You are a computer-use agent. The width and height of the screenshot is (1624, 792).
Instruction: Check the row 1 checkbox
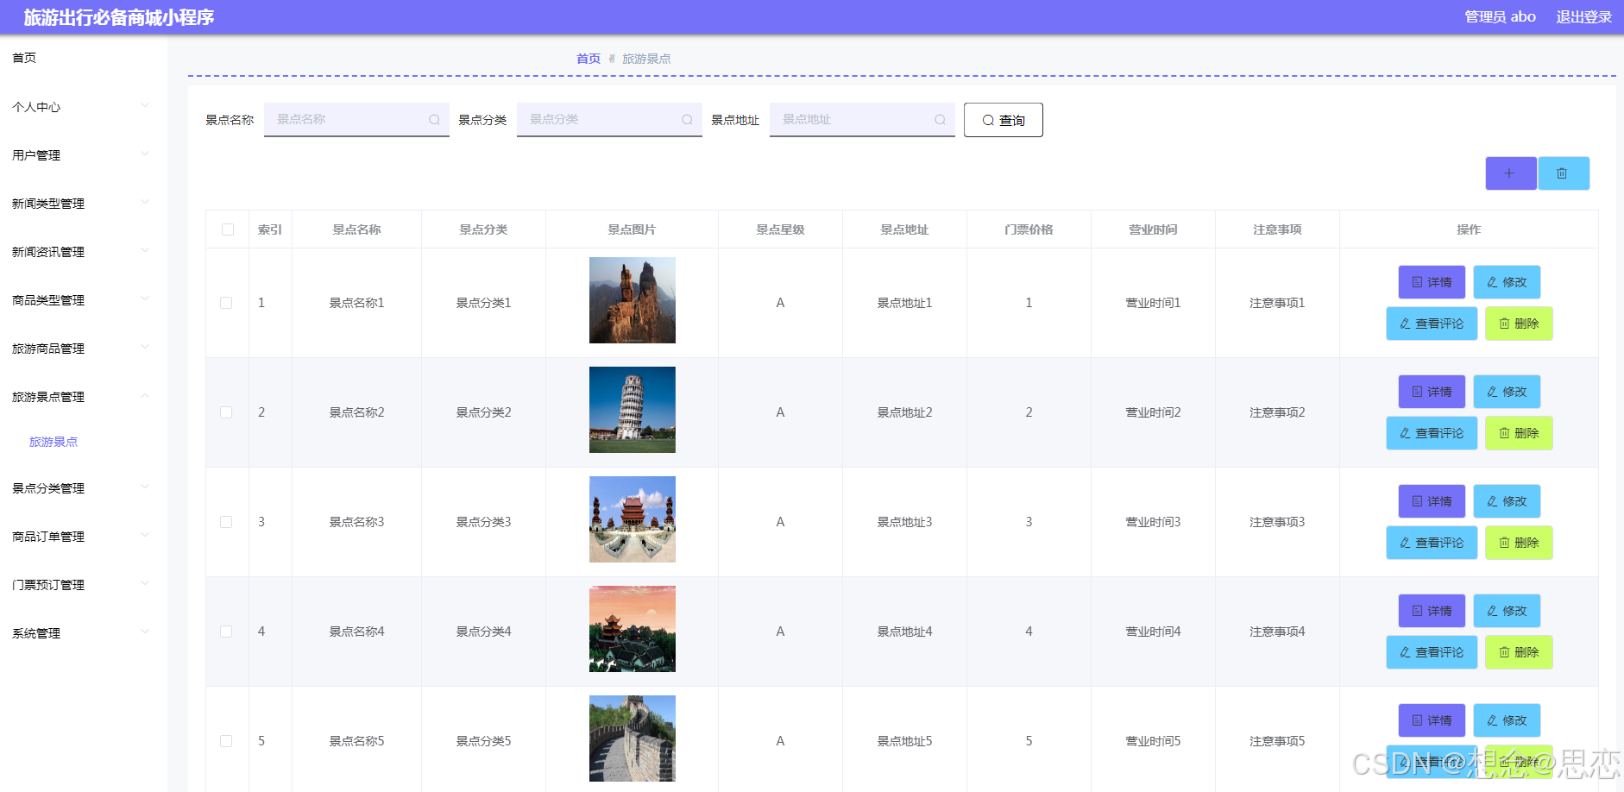tap(226, 303)
